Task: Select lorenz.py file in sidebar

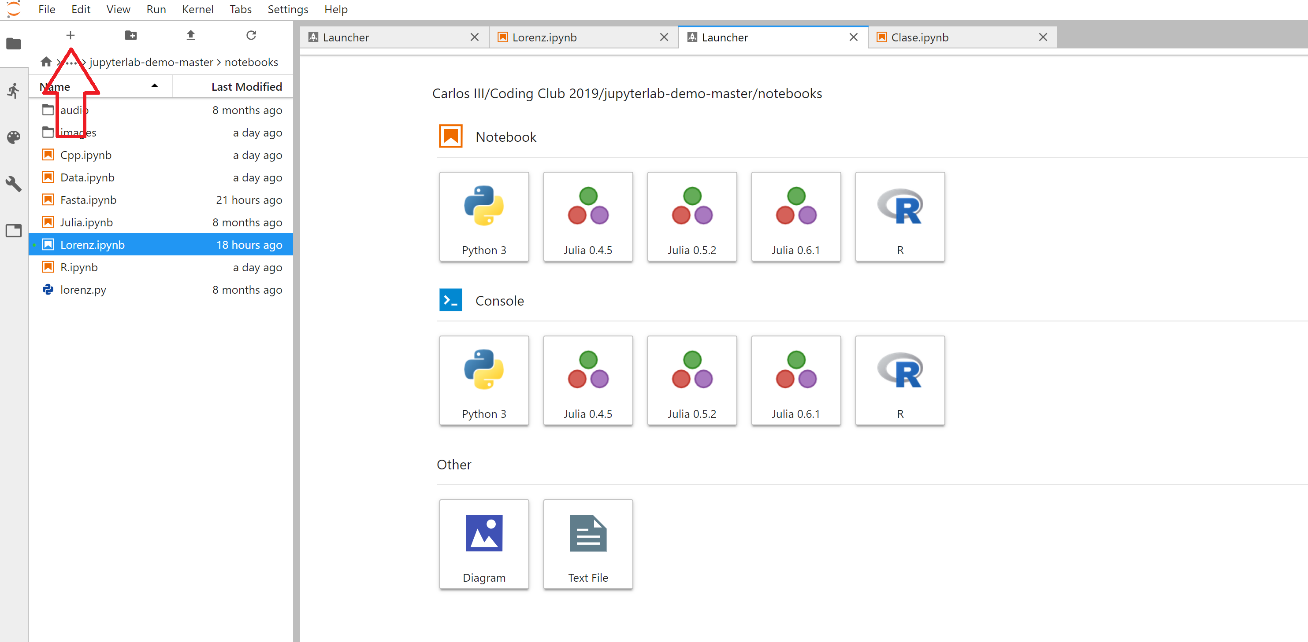Action: (83, 289)
